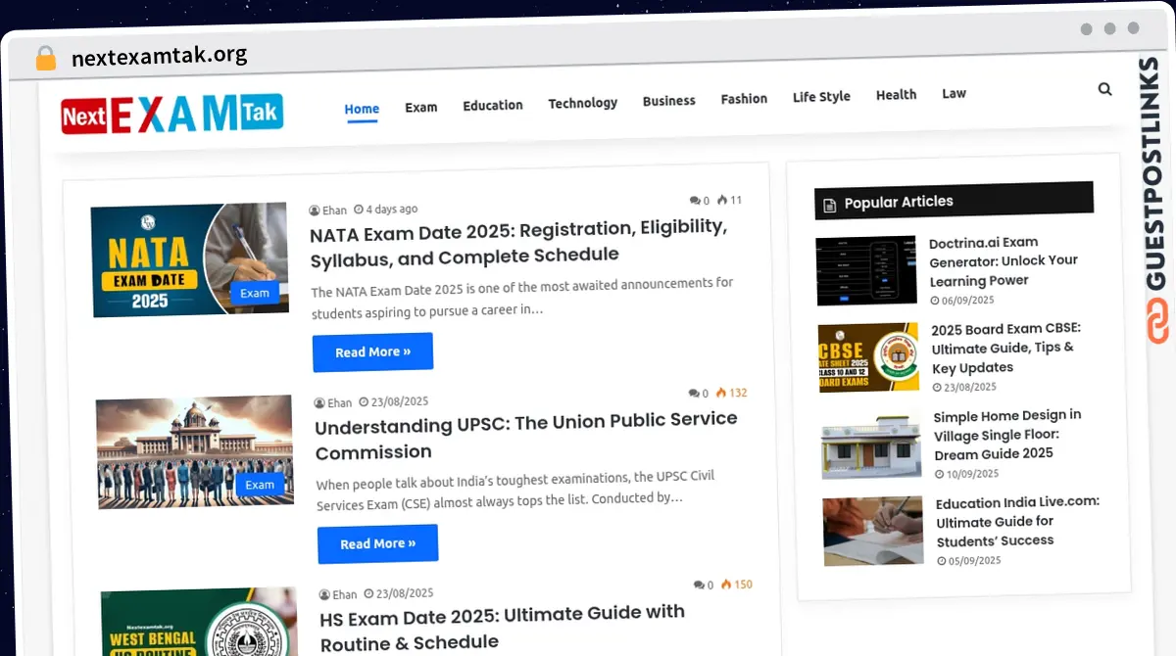Click the Exam label on the UPSC image
Screen dimensions: 1176x656
pyautogui.click(x=260, y=485)
